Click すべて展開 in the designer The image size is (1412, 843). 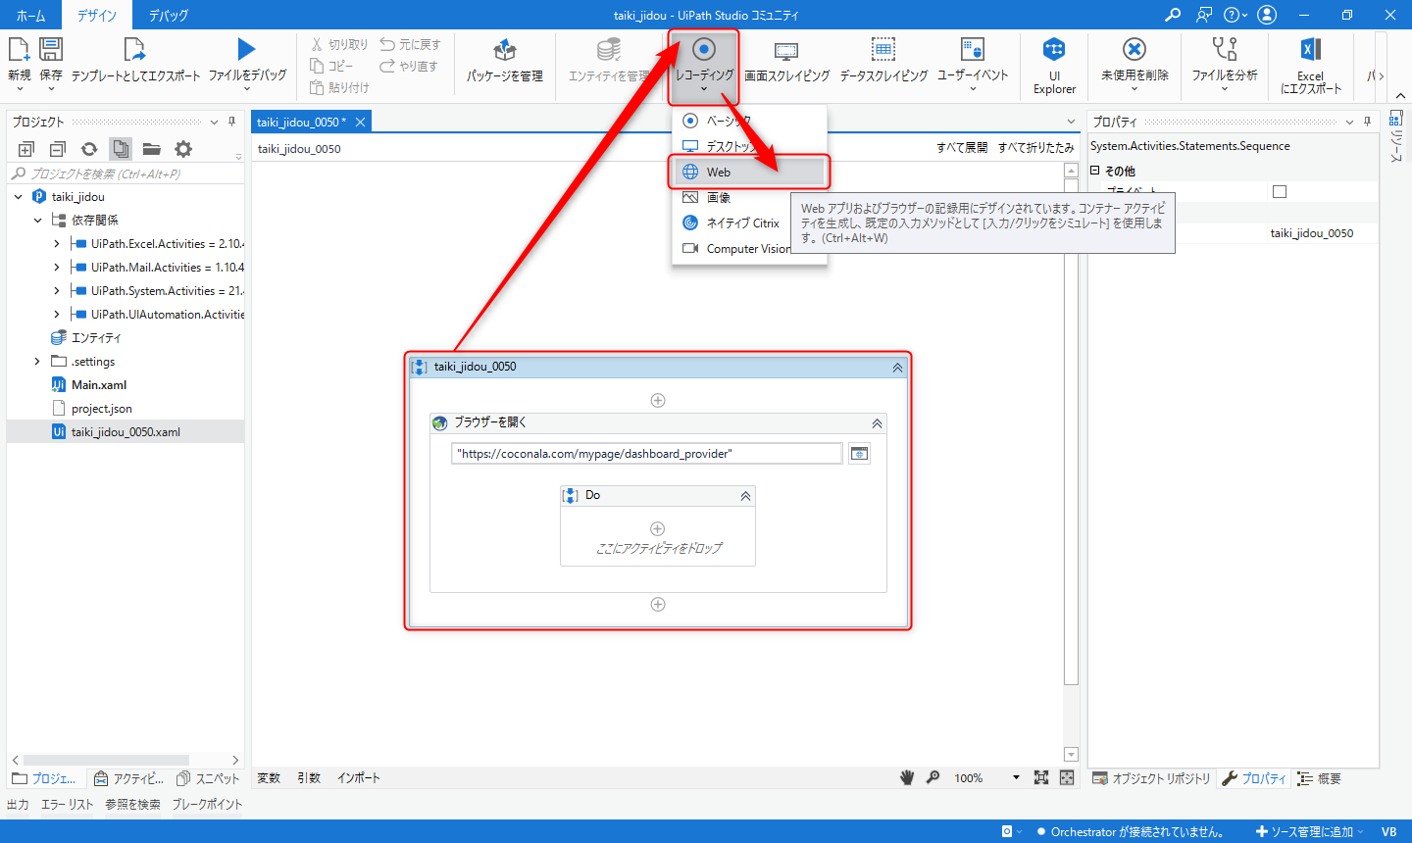(962, 148)
